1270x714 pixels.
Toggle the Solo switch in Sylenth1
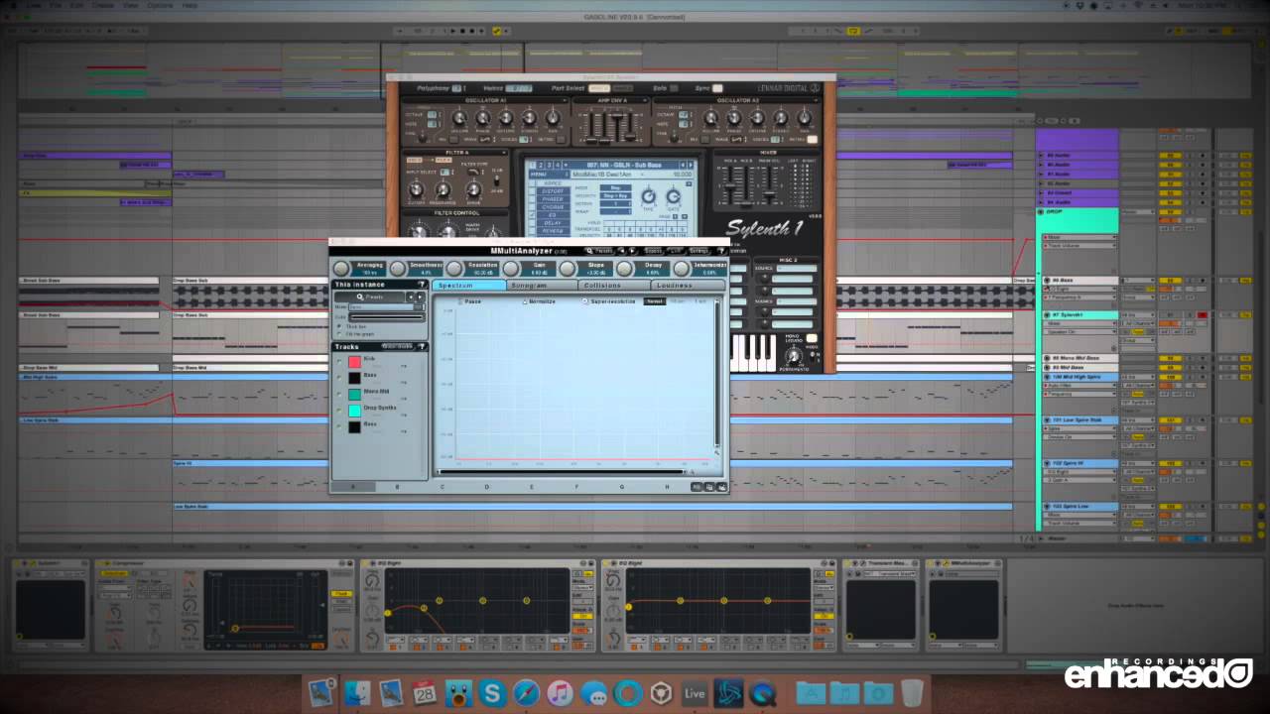tap(674, 88)
